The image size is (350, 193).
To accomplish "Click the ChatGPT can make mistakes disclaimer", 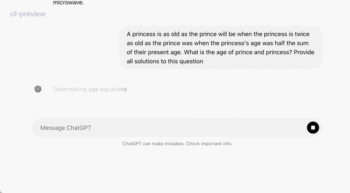I will [x=177, y=144].
